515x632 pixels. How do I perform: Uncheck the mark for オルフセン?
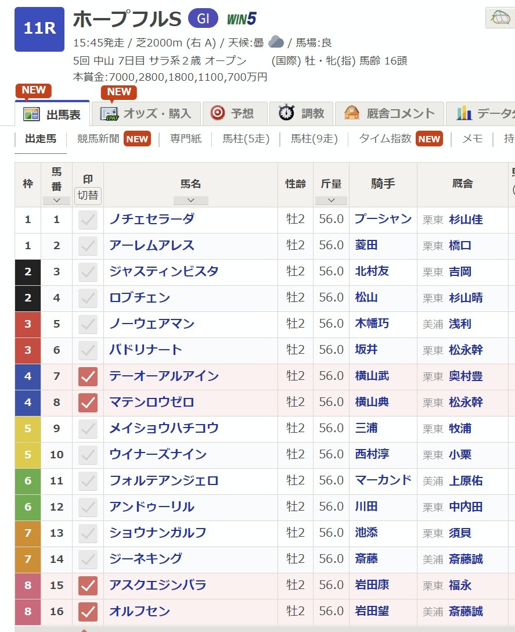coord(88,612)
